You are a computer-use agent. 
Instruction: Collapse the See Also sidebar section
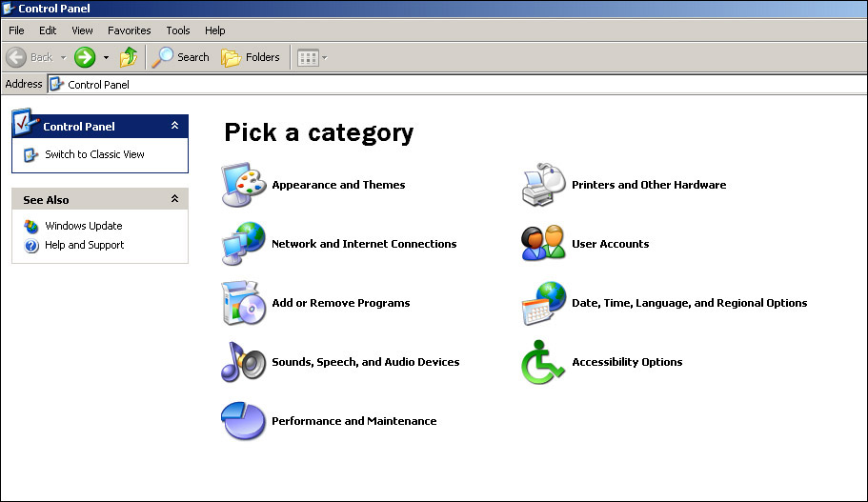(x=174, y=199)
